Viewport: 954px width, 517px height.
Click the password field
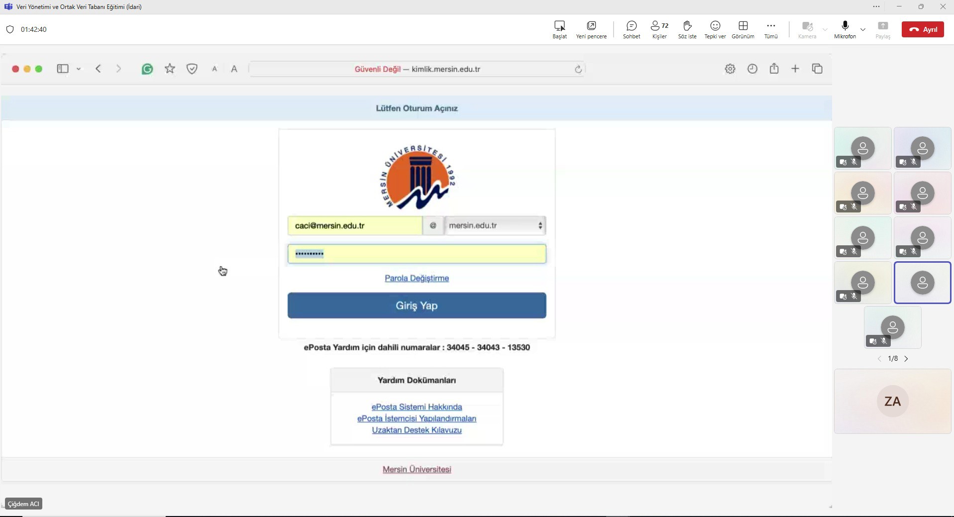coord(417,254)
